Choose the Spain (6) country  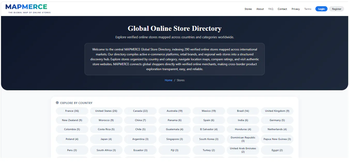(209, 120)
